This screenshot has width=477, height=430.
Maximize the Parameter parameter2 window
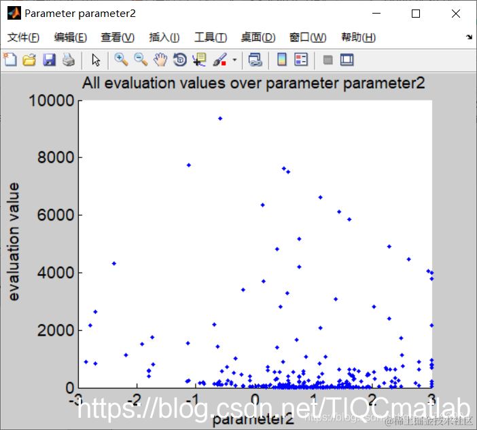click(416, 14)
